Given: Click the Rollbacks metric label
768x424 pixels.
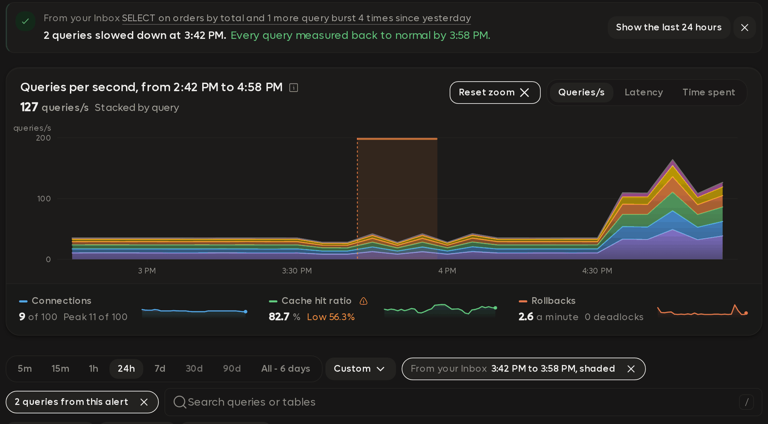Looking at the screenshot, I should pos(553,301).
